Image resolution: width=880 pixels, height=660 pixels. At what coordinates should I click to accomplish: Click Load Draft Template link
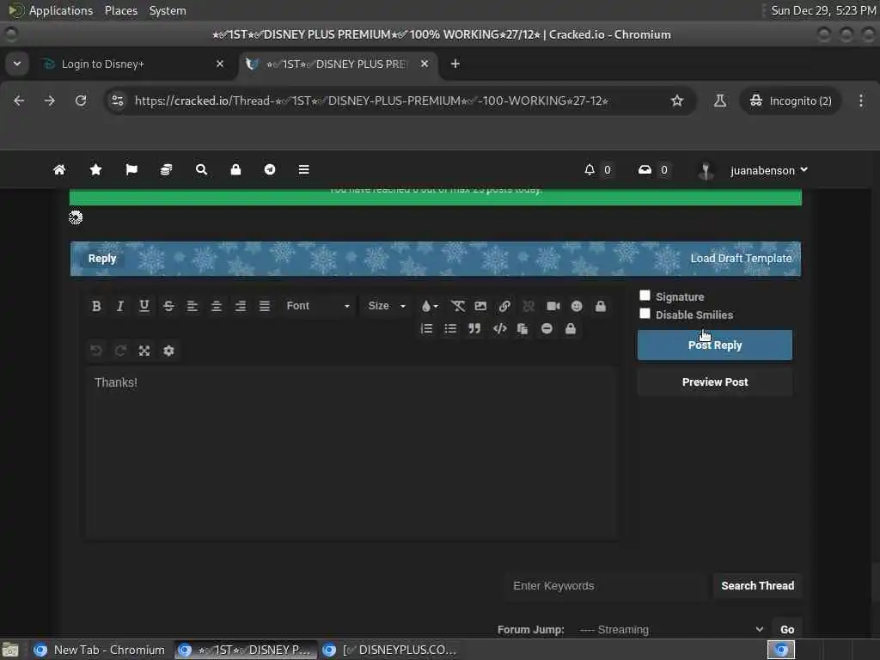[741, 258]
